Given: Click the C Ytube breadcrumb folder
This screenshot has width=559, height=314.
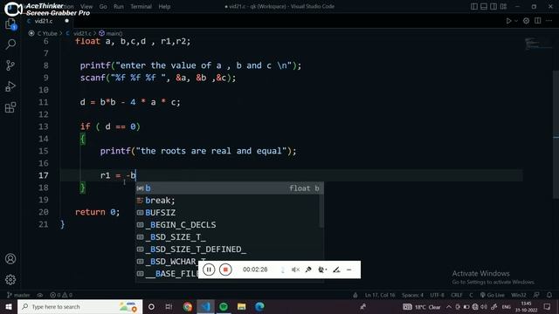Looking at the screenshot, I should click(47, 33).
